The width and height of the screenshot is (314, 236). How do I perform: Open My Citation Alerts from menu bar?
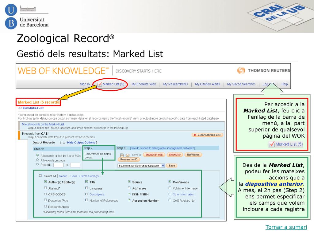click(x=208, y=84)
